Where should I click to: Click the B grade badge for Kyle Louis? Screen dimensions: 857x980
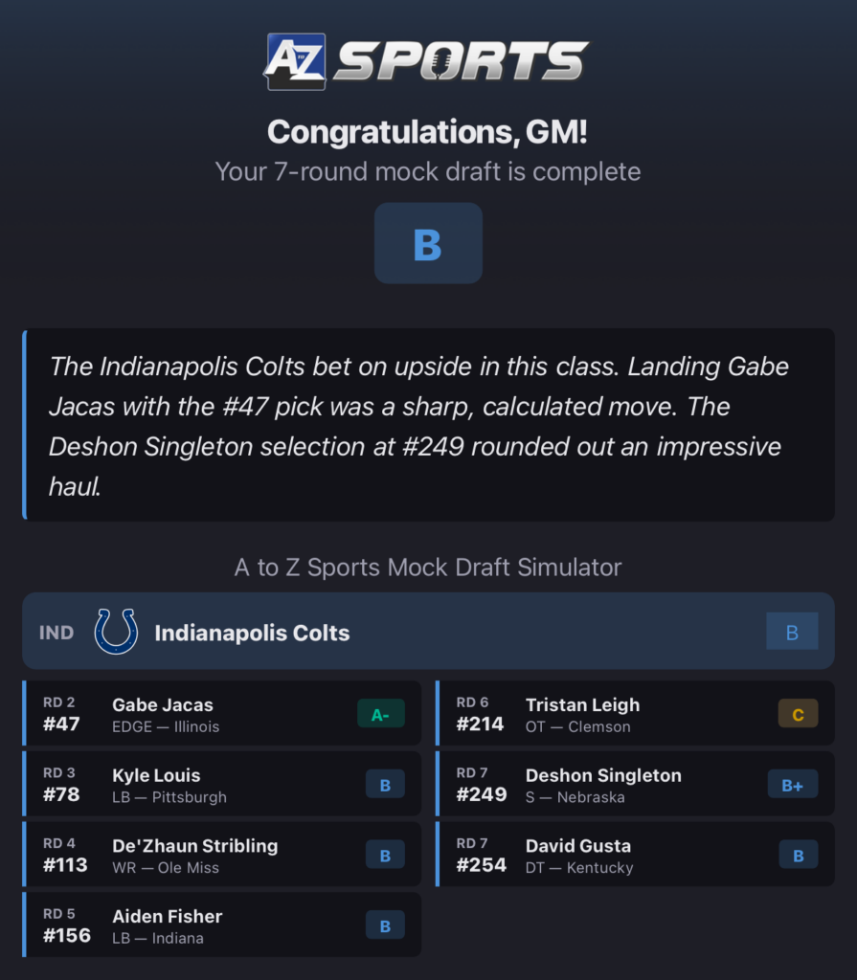[385, 785]
